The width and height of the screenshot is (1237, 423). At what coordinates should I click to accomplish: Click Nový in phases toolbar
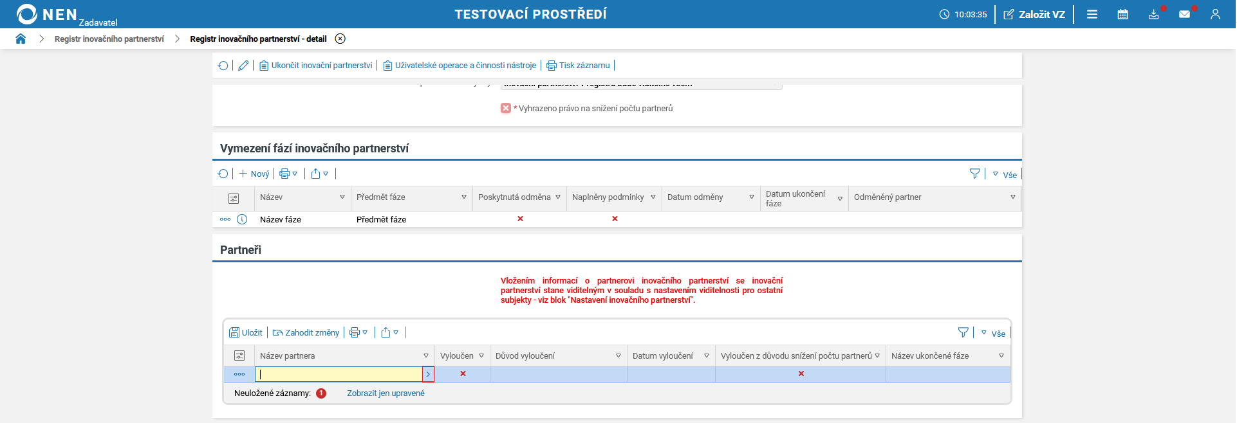[254, 174]
